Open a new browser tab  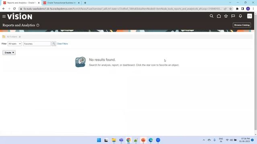pyautogui.click(x=85, y=3)
